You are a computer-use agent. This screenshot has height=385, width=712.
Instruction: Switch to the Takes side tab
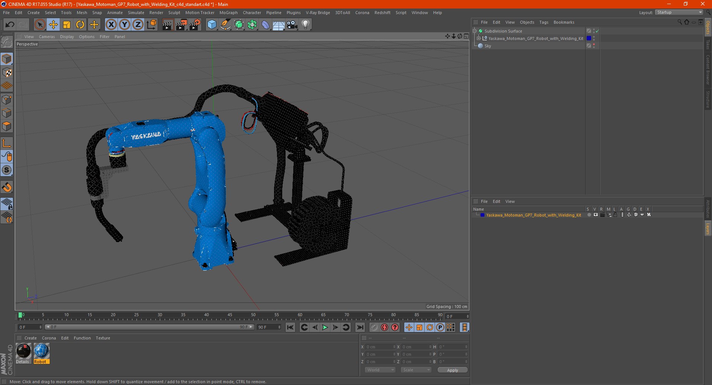[708, 44]
